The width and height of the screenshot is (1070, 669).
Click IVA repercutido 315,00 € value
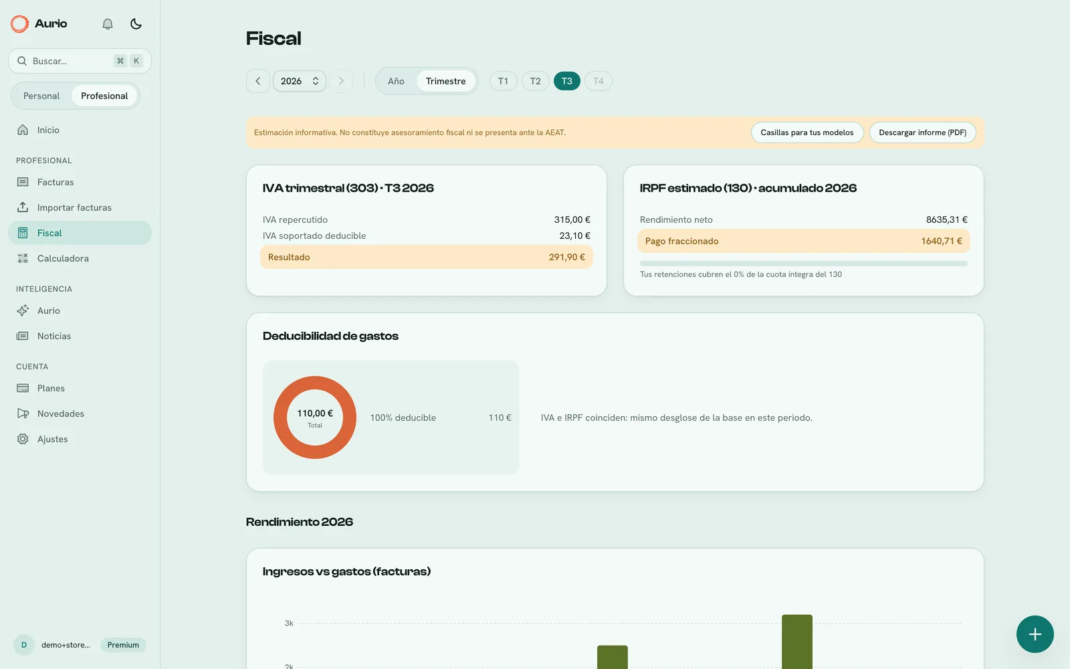coord(572,219)
